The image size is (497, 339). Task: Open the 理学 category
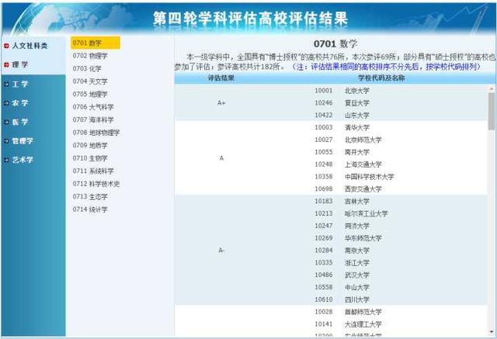(20, 65)
